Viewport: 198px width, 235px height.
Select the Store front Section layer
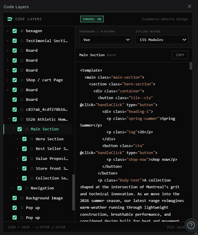tap(52, 168)
